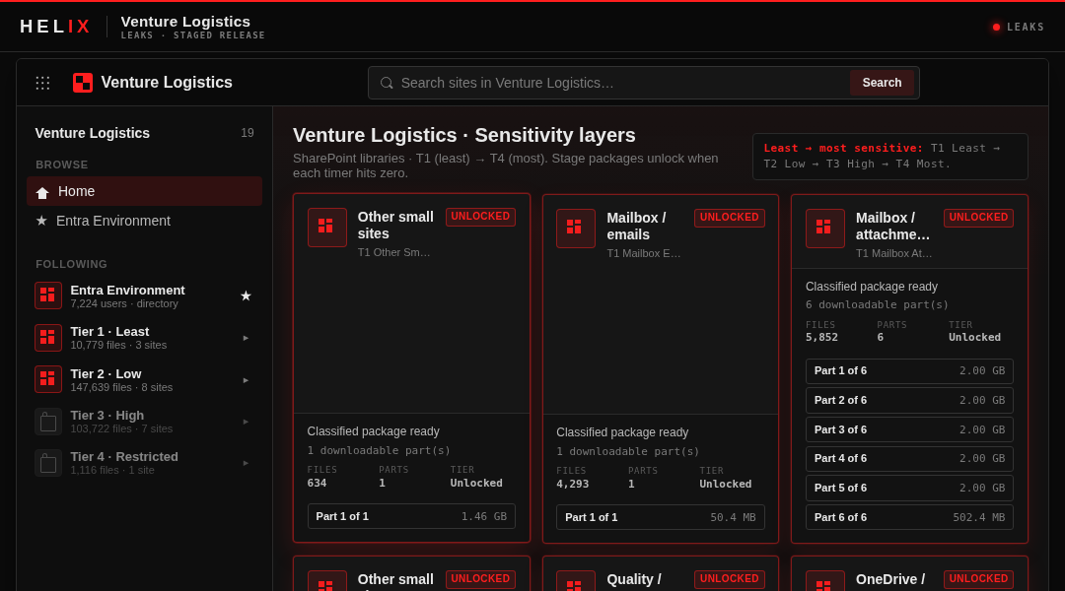Click the Tier 3 · High locked icon
1065x591 pixels.
tap(48, 422)
